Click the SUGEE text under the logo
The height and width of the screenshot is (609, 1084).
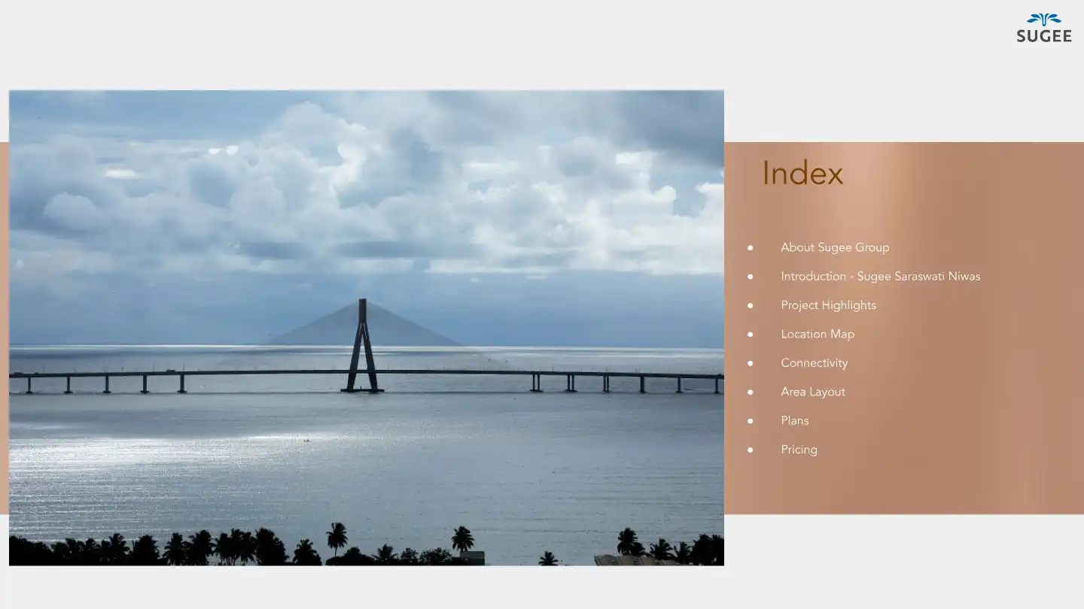pos(1043,36)
